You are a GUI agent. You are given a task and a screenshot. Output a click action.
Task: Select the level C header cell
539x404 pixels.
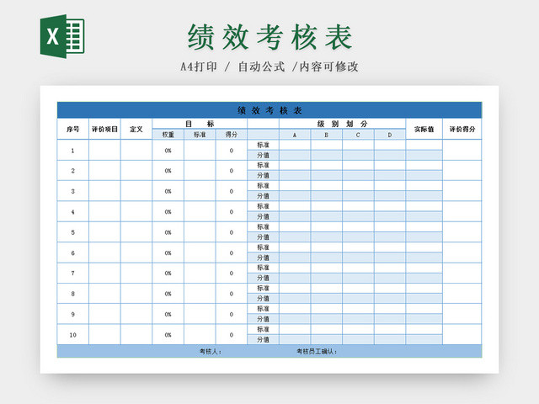[358, 135]
